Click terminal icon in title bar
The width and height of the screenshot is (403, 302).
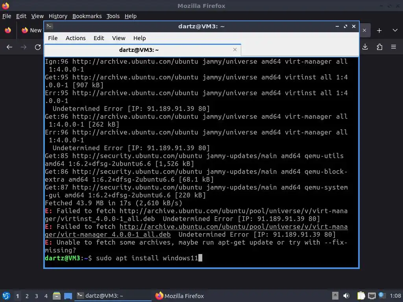[x=50, y=26]
